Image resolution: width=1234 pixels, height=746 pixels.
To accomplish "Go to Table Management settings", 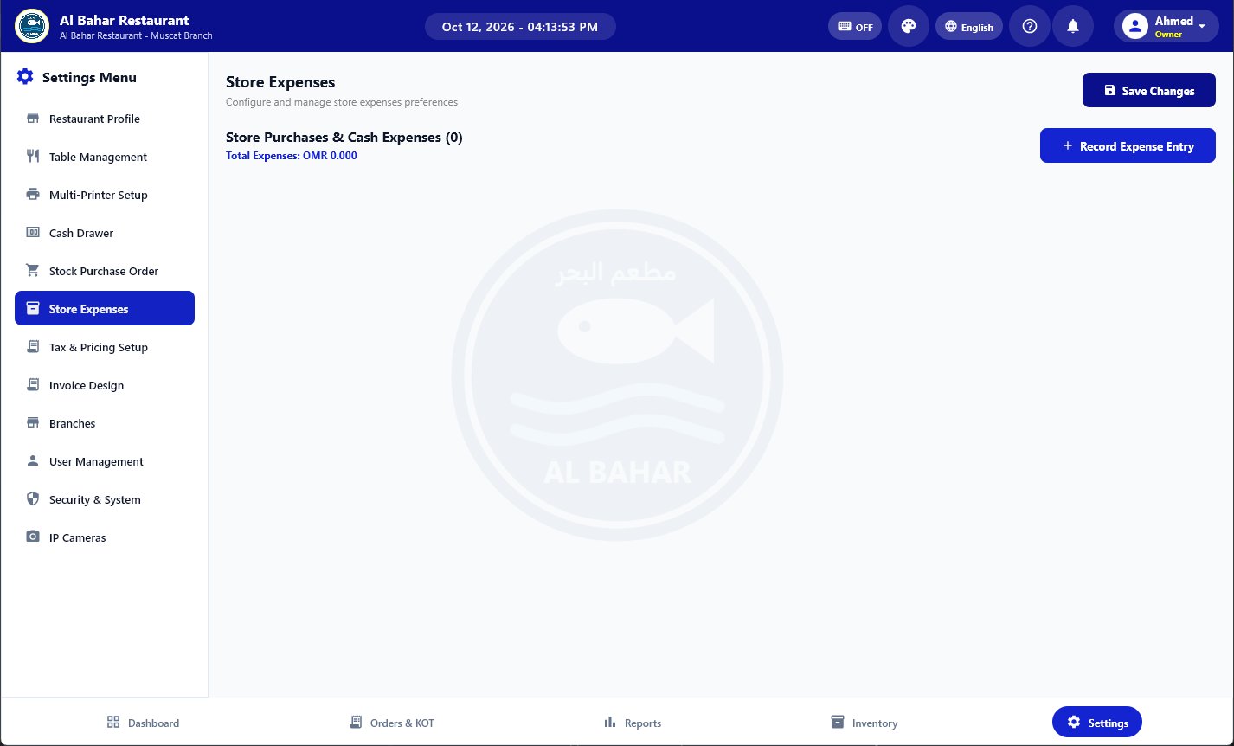I will click(105, 157).
